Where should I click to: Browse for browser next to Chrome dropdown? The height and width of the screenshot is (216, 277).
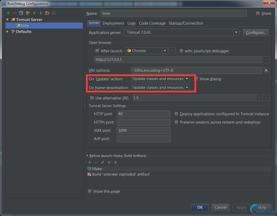pyautogui.click(x=172, y=51)
